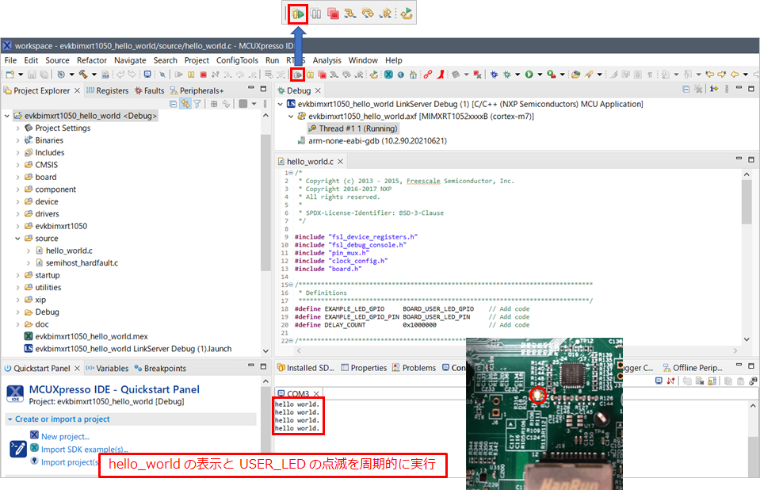Expand the drivers folder
Image resolution: width=760 pixels, height=490 pixels.
[x=18, y=214]
